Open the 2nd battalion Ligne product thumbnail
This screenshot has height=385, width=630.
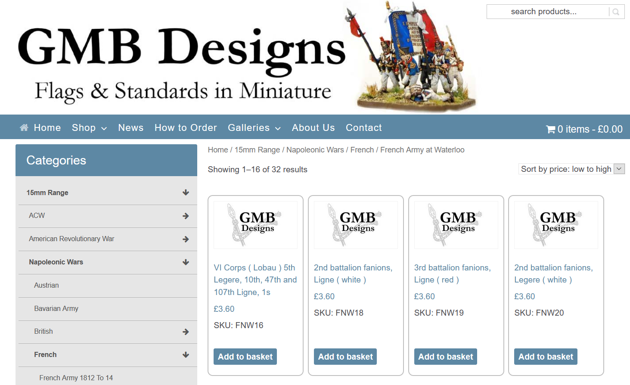pyautogui.click(x=356, y=225)
